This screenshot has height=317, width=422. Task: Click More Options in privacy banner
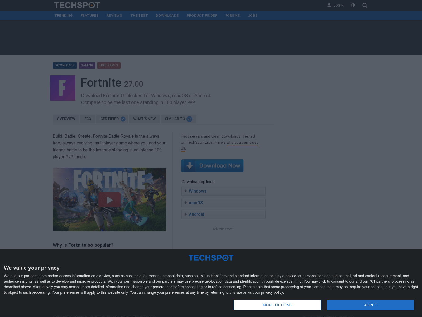[277, 305]
